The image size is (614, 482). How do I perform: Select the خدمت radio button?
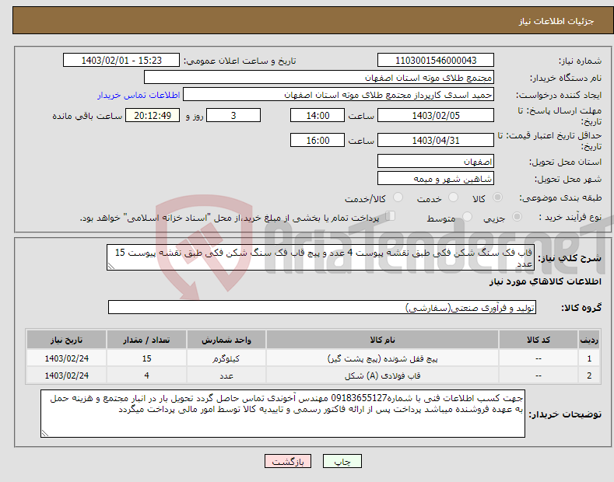coord(453,197)
